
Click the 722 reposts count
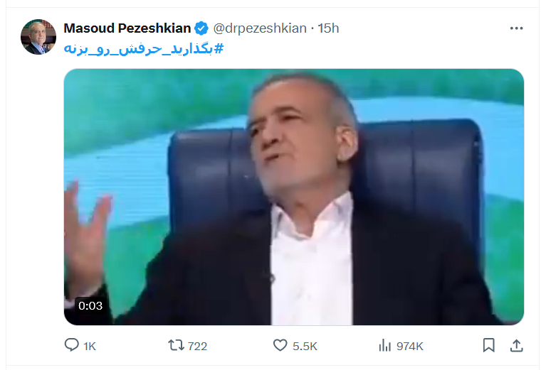(197, 346)
